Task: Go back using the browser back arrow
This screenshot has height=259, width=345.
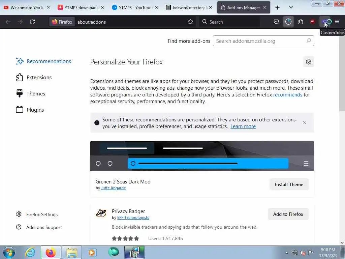Action: 8,22
